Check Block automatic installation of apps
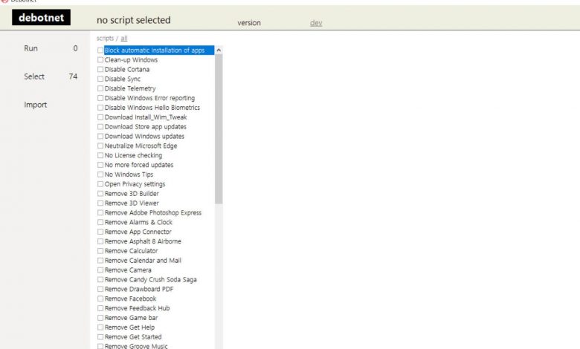 coord(100,50)
